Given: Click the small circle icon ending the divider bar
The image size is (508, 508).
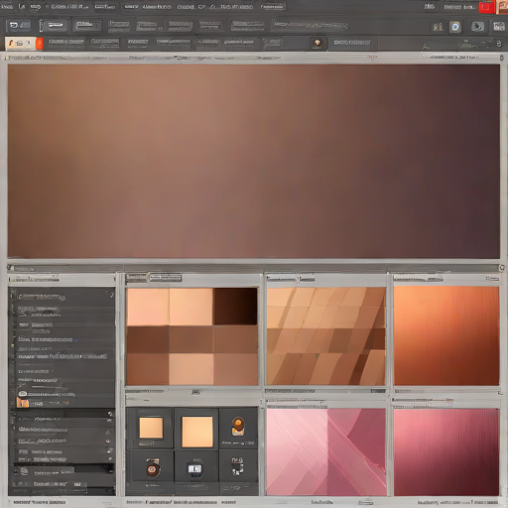Looking at the screenshot, I should point(502,267).
